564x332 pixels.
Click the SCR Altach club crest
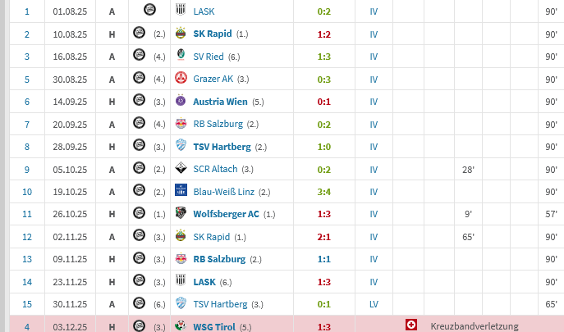click(x=181, y=169)
